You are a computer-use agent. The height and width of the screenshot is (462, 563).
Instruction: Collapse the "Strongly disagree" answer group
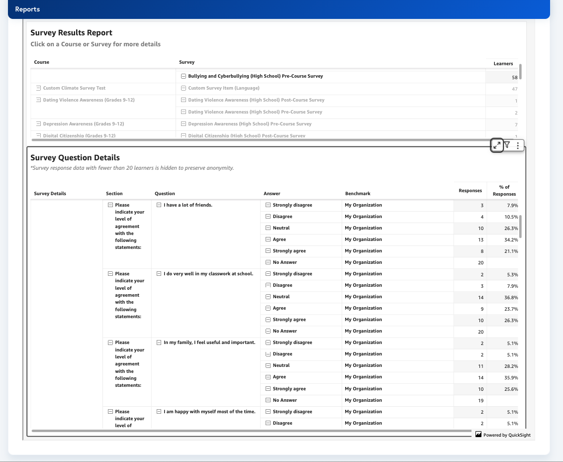(269, 205)
